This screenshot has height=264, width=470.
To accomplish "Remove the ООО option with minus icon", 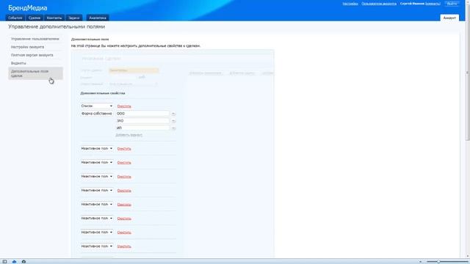I will pyautogui.click(x=173, y=114).
